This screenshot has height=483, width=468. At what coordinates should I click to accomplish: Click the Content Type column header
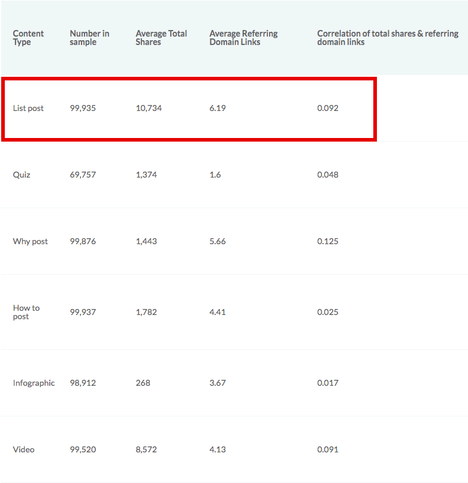pos(28,38)
